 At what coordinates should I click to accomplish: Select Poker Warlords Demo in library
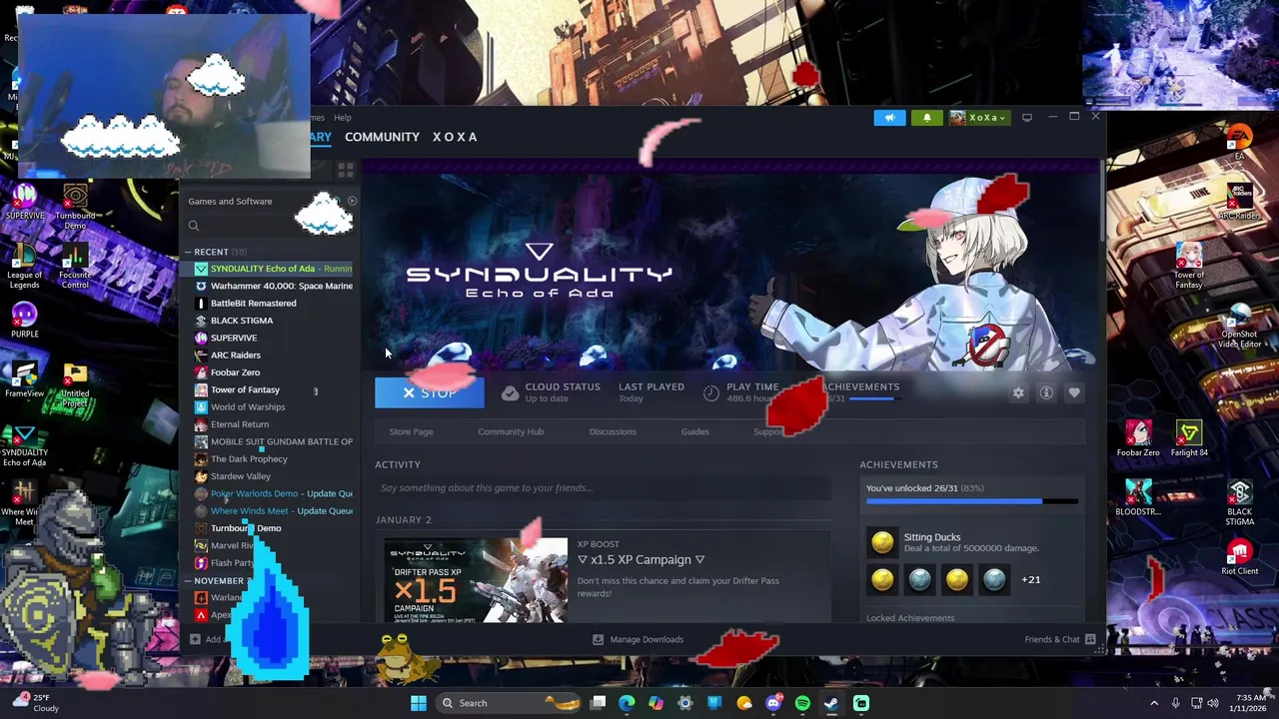pyautogui.click(x=273, y=493)
